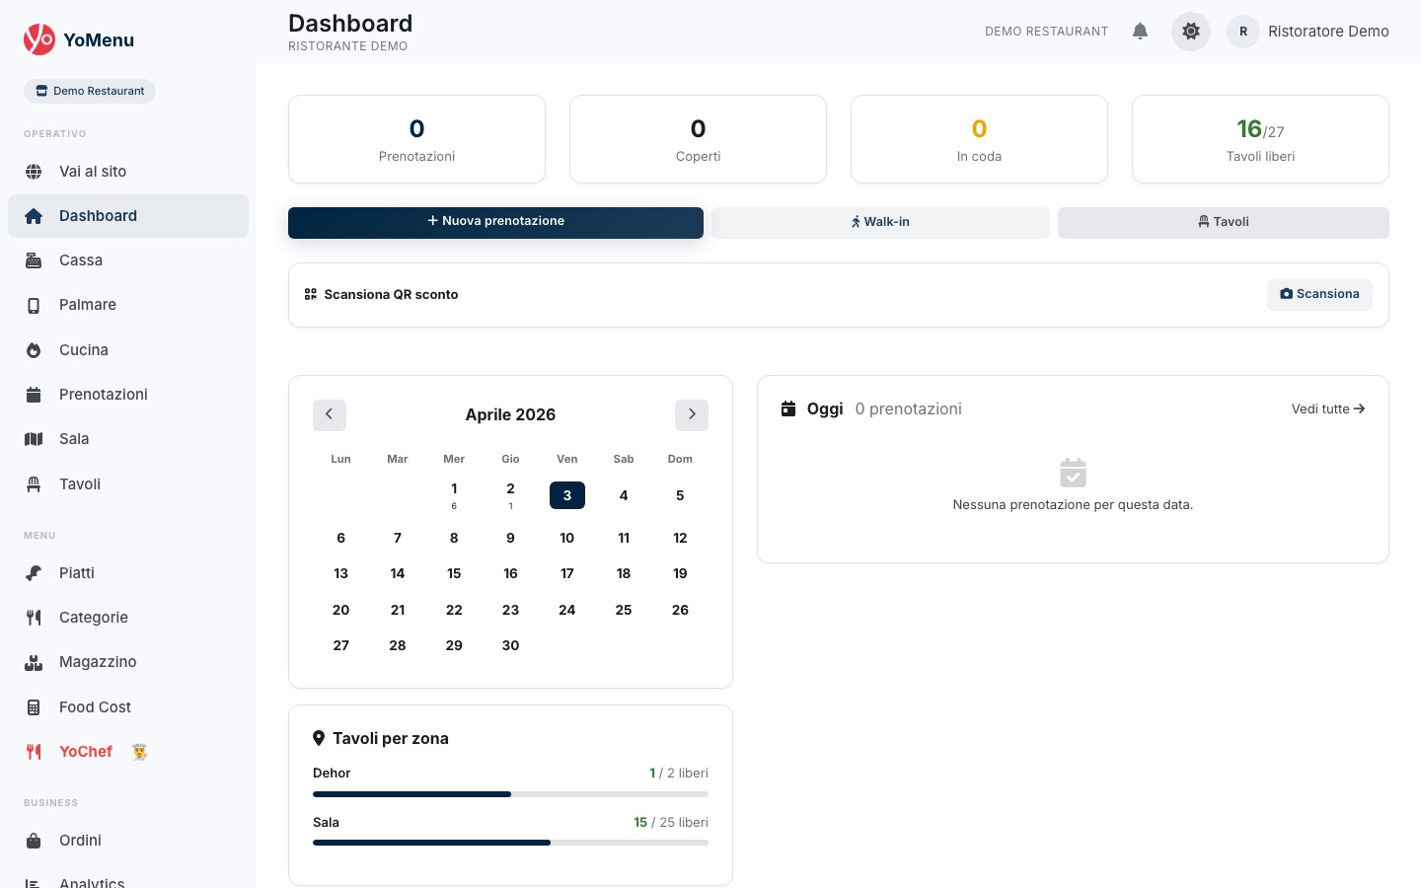Click the Sala occupancy progress bar
Image resolution: width=1421 pixels, height=888 pixels.
tap(510, 843)
